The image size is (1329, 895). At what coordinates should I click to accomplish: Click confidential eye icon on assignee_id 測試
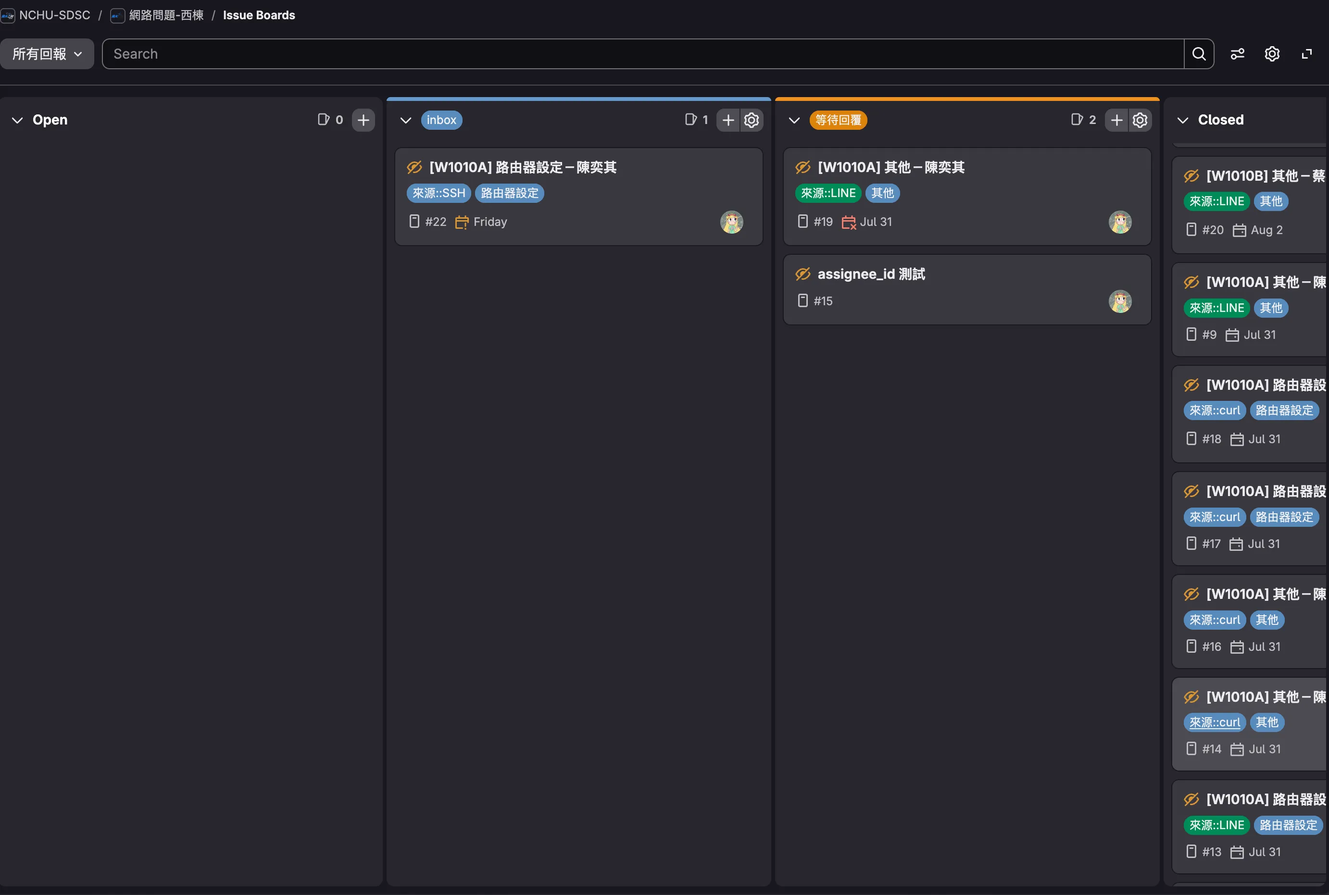point(802,274)
